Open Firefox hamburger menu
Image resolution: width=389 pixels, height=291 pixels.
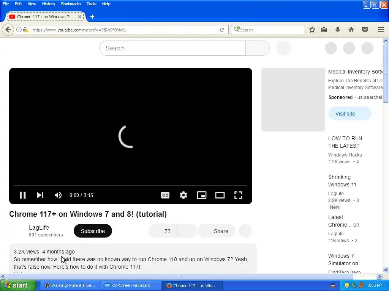381,30
